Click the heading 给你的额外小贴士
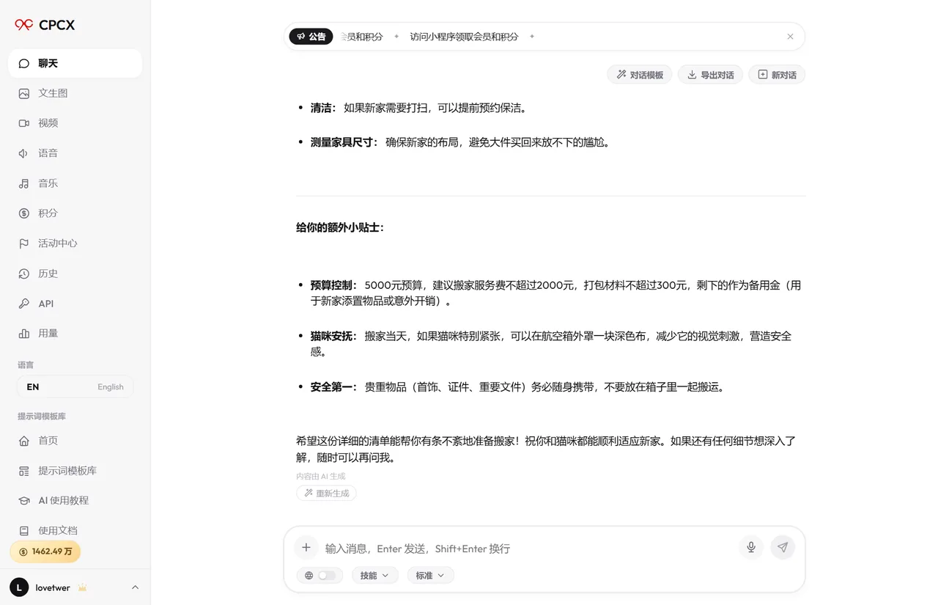This screenshot has width=938, height=605. tap(340, 227)
